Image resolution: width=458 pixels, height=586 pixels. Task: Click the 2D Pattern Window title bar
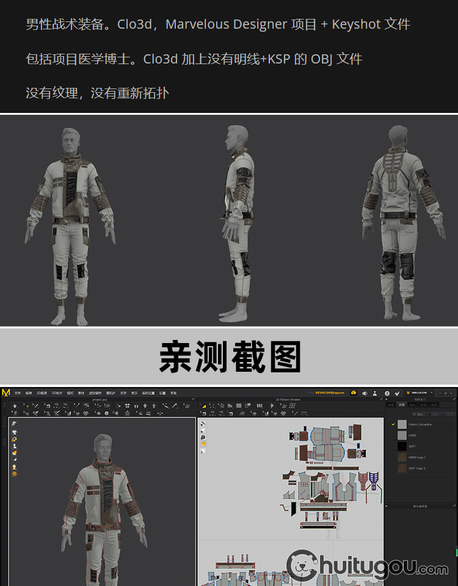pyautogui.click(x=288, y=399)
